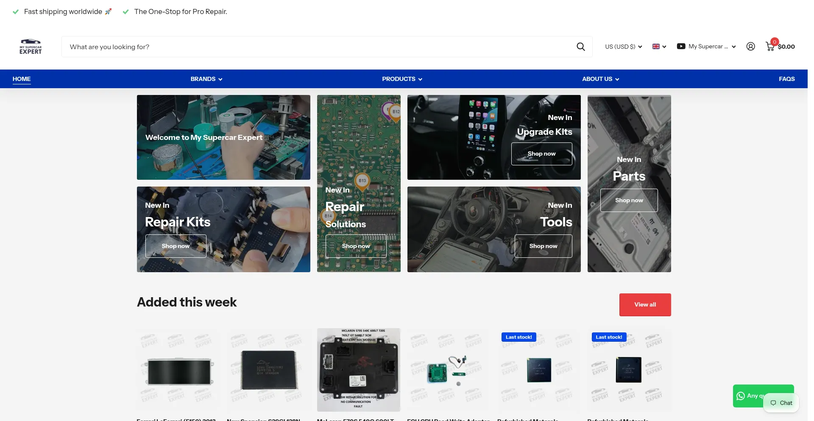Screen dimensions: 814x421
Task: Click the $0.00 cart total
Action: point(786,47)
